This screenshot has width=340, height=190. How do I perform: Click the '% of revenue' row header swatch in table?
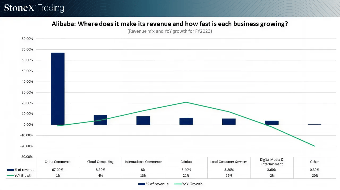[x=10, y=170]
